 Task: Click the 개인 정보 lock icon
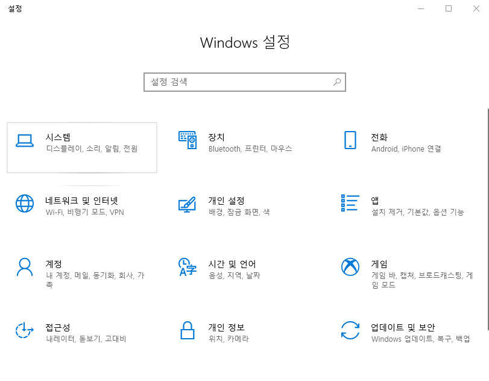[x=188, y=330]
